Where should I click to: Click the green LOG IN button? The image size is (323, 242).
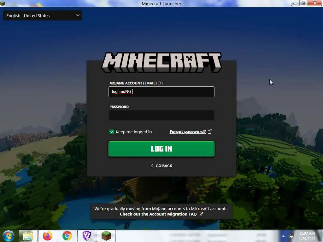point(161,149)
